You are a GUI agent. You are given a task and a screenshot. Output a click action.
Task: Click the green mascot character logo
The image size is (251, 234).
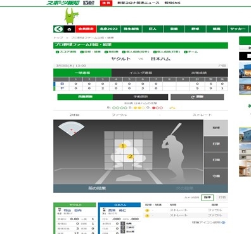[72, 16]
